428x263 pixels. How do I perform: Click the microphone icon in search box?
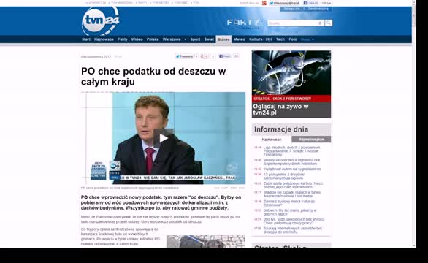pyautogui.click(x=320, y=23)
